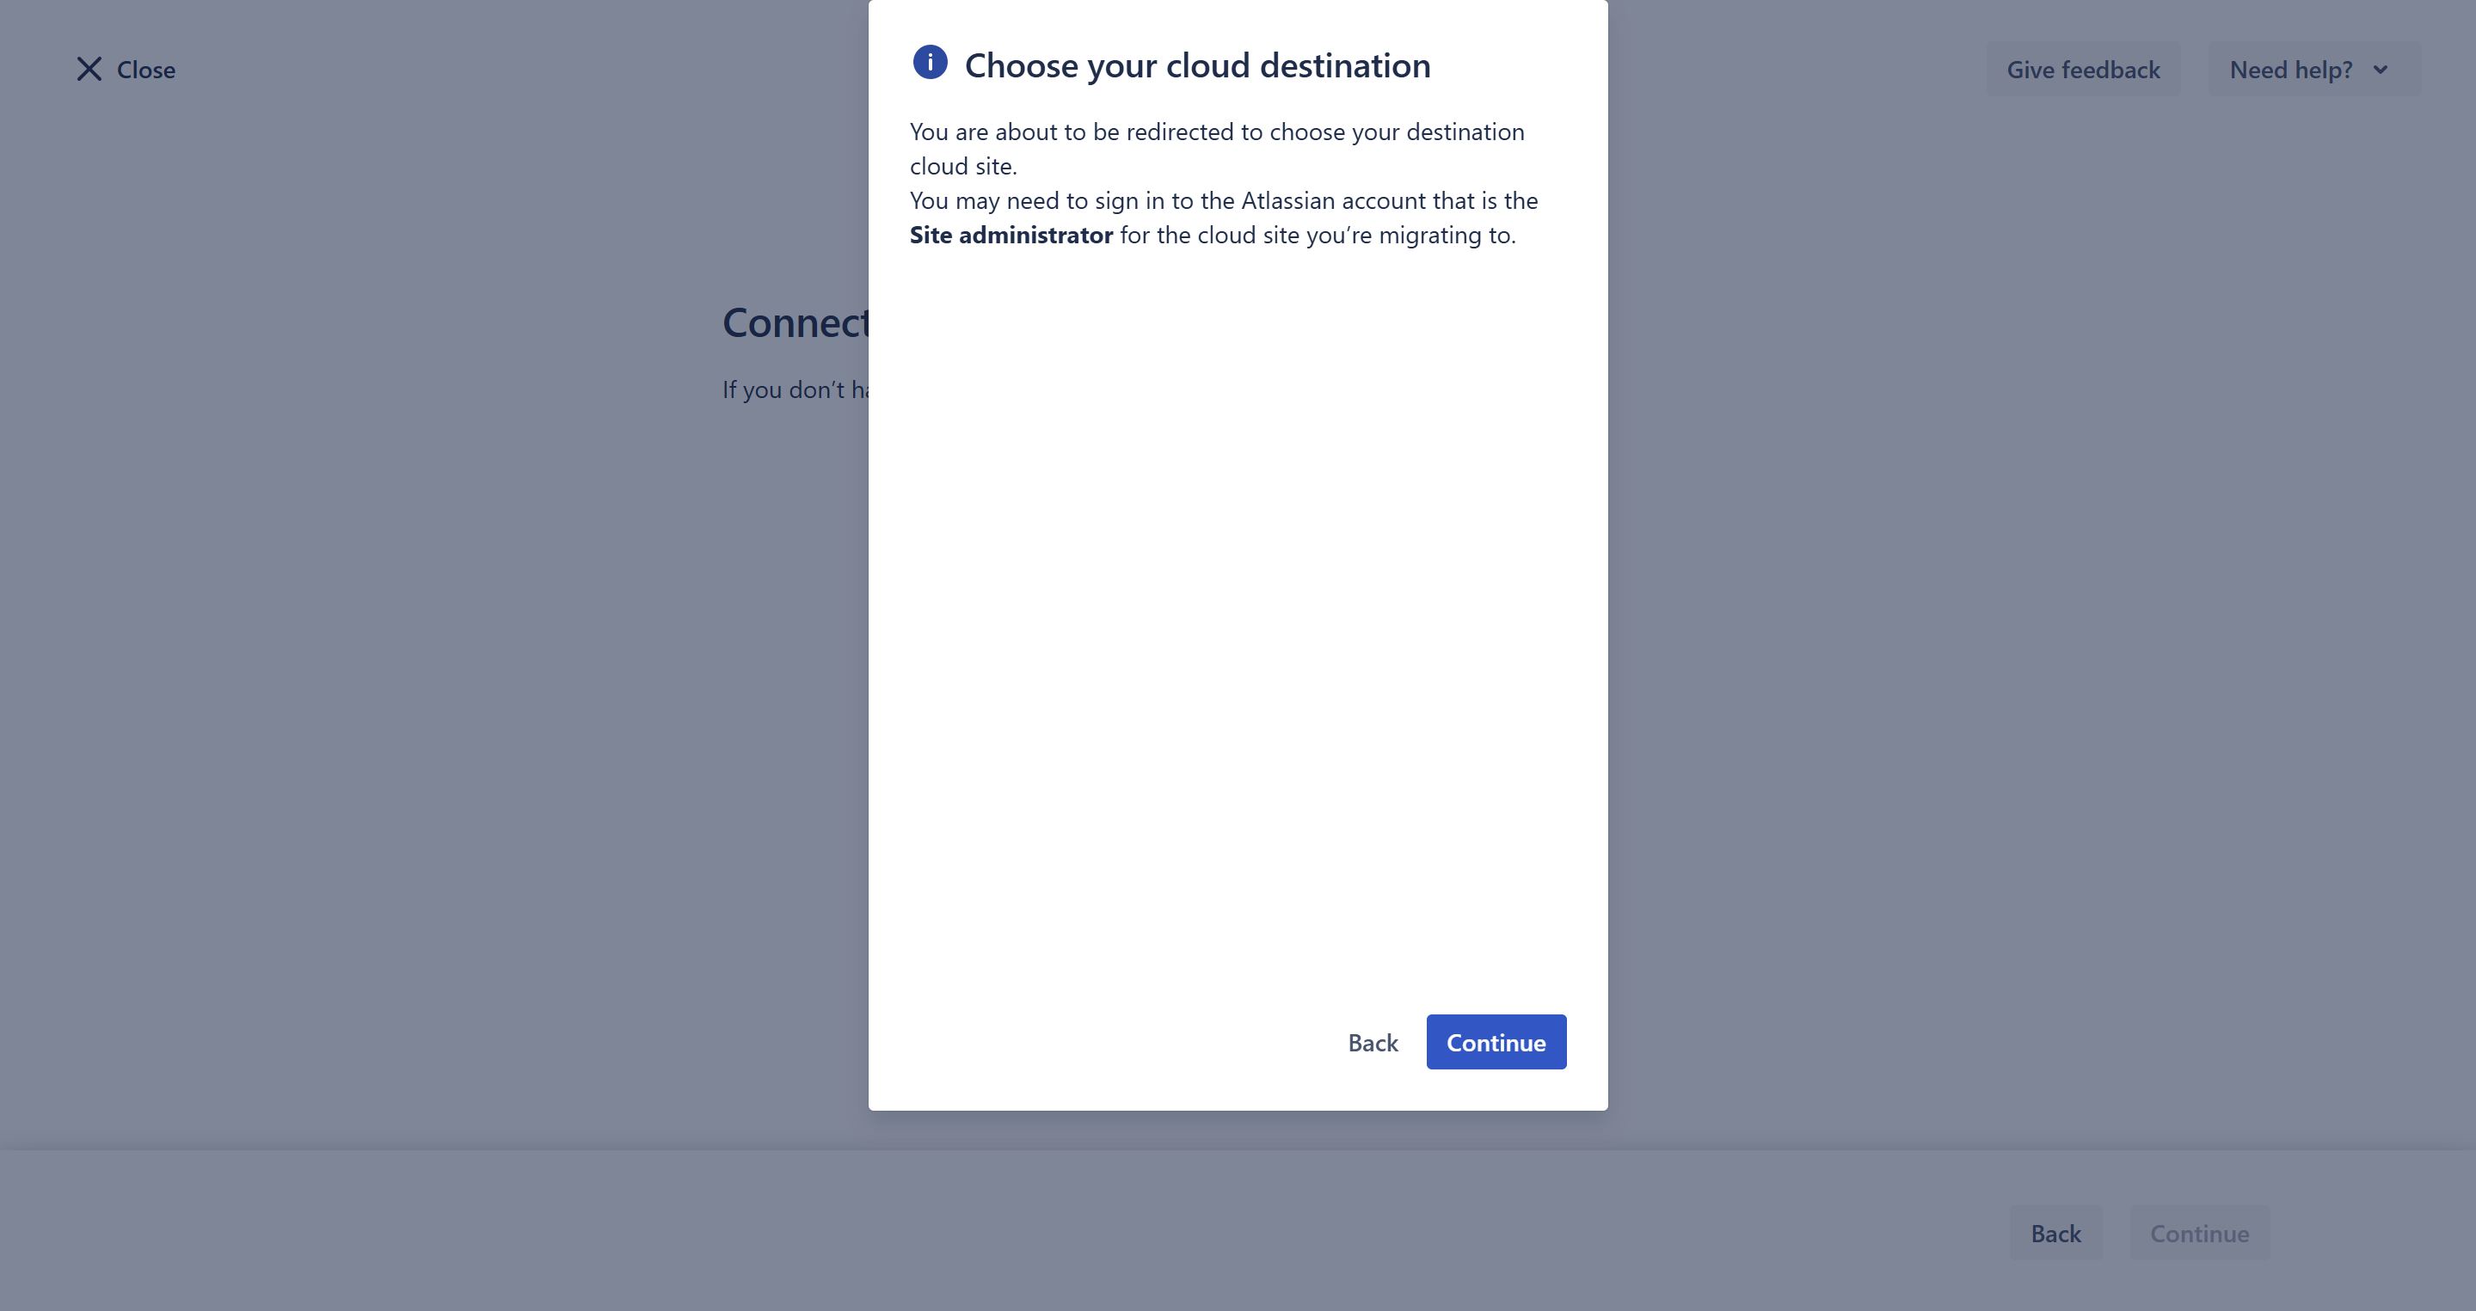
Task: Click the "Choose your cloud destination" heading
Action: click(x=1196, y=65)
